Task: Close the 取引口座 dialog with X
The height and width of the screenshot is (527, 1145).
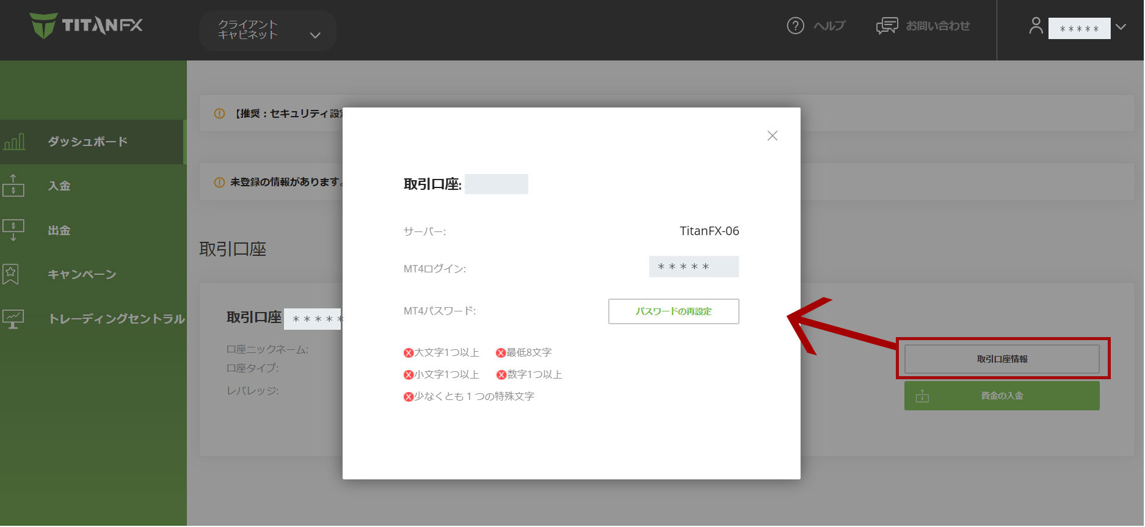Action: pyautogui.click(x=772, y=136)
